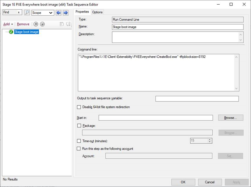Enable Disable 64-bit file system redirection
Image resolution: width=251 pixels, height=187 pixels.
click(x=79, y=107)
